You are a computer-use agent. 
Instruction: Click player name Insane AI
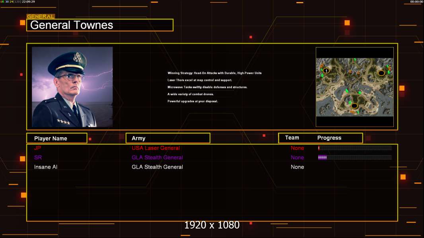coord(46,167)
